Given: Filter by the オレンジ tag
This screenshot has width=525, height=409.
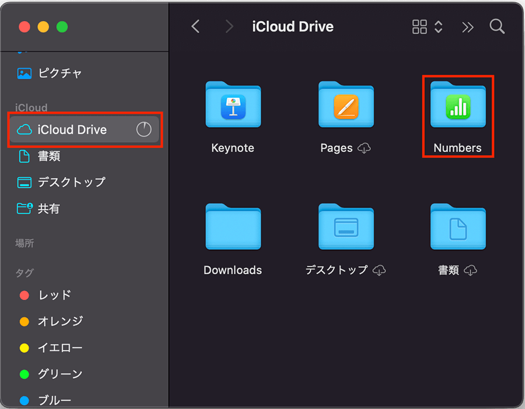Looking at the screenshot, I should pyautogui.click(x=85, y=322).
